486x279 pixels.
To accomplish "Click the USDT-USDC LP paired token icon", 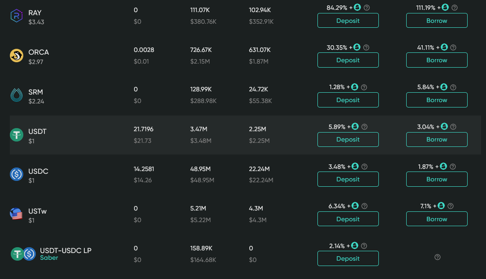I will [x=23, y=254].
